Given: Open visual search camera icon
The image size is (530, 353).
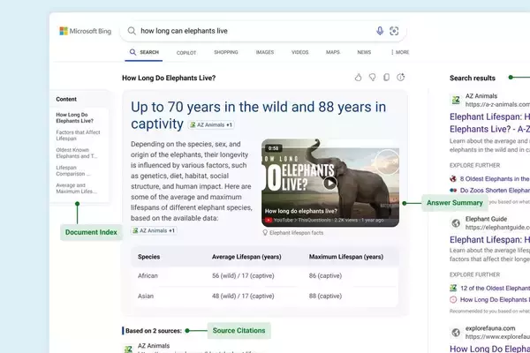Looking at the screenshot, I should point(394,31).
